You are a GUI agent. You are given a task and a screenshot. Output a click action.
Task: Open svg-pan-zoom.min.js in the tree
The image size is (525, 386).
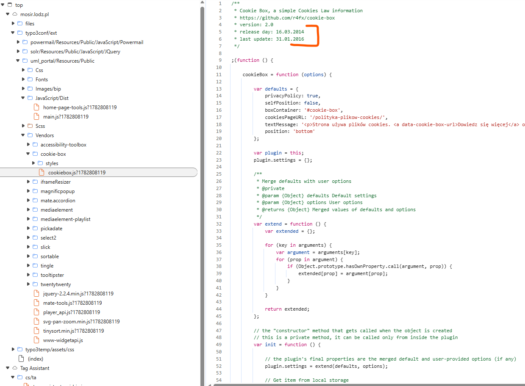[x=81, y=321]
